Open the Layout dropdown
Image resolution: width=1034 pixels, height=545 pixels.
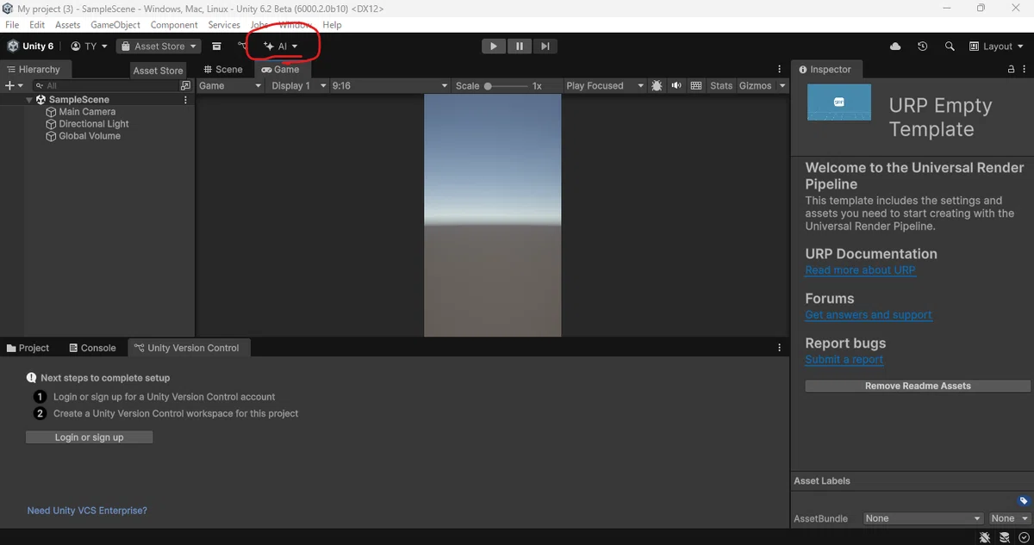tap(996, 46)
